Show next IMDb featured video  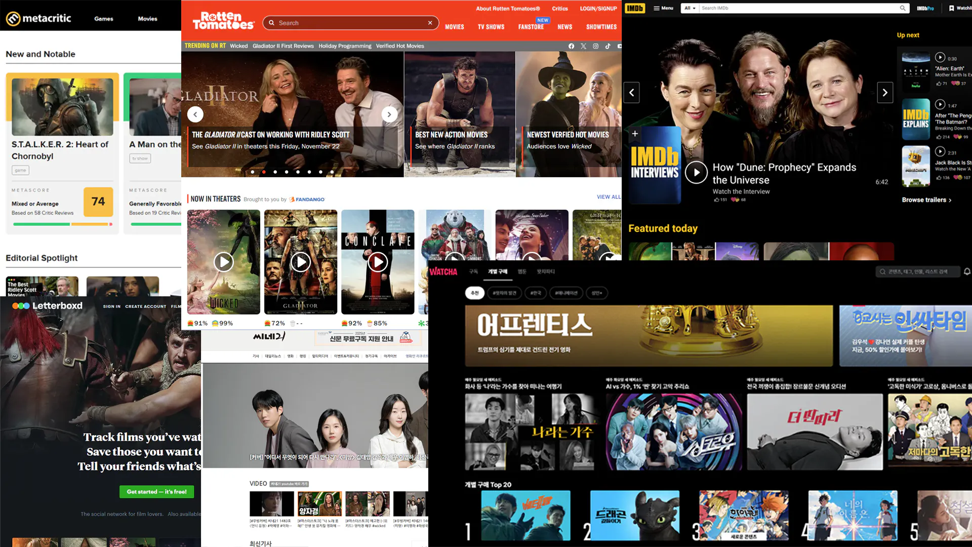point(885,93)
